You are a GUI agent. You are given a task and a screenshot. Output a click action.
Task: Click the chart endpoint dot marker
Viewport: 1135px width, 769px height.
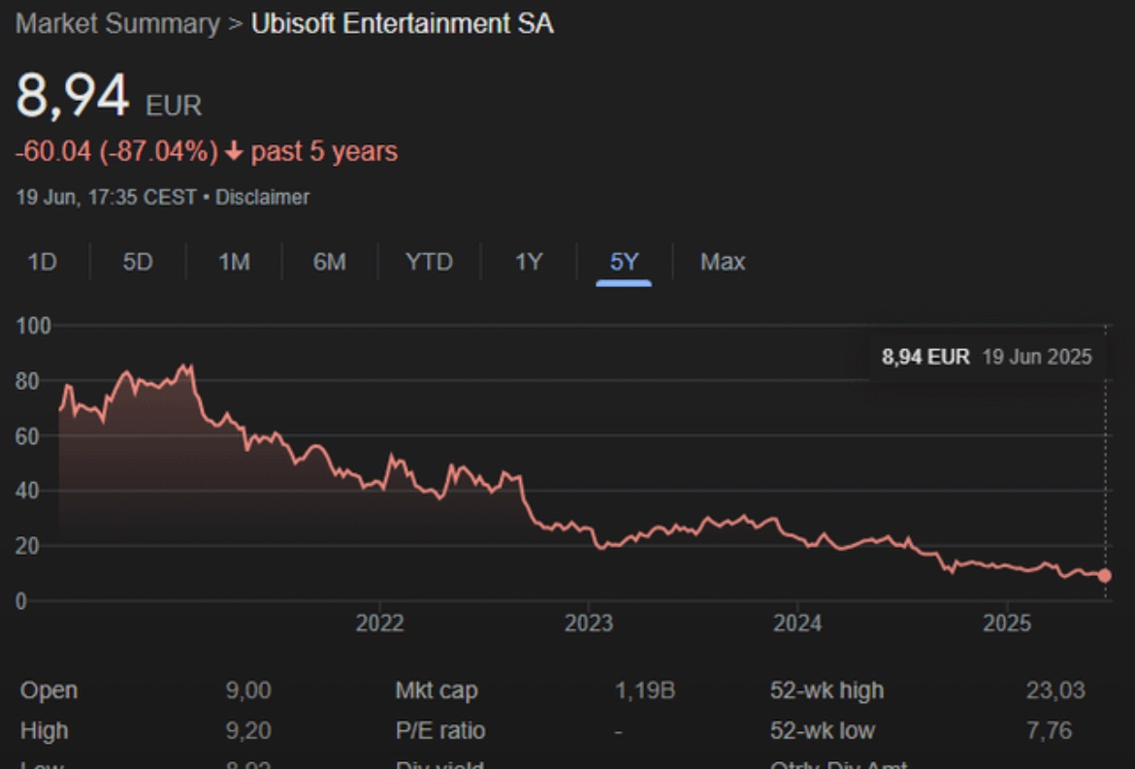1105,576
